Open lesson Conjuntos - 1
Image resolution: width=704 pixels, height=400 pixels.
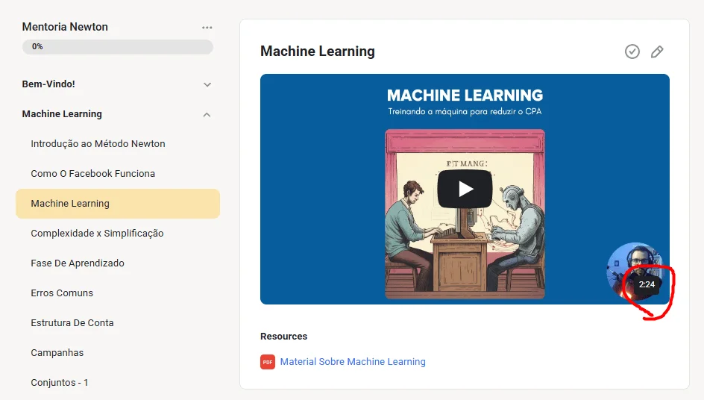pos(59,383)
